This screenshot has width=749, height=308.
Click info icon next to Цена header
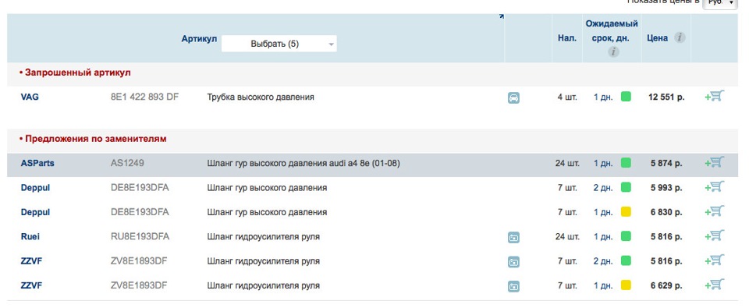[x=680, y=37]
